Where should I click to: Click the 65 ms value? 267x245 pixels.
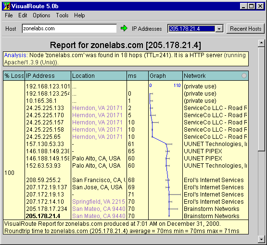pyautogui.click(x=131, y=151)
